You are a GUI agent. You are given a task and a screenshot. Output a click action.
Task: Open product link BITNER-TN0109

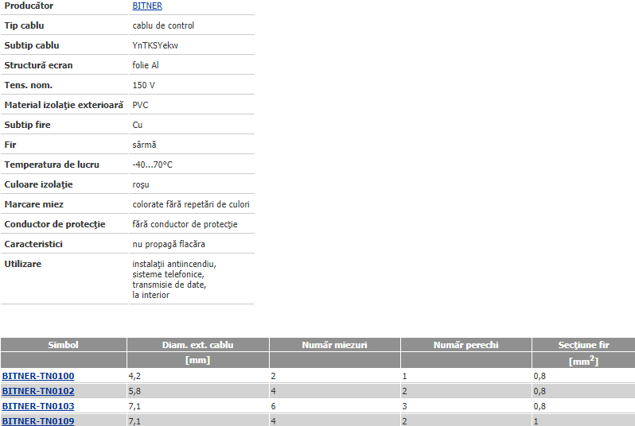click(38, 421)
